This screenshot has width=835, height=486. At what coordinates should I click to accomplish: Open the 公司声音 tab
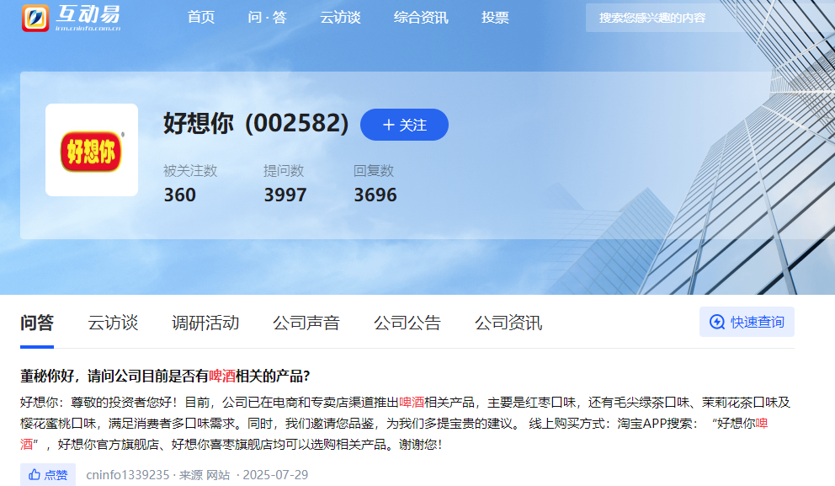tap(306, 323)
